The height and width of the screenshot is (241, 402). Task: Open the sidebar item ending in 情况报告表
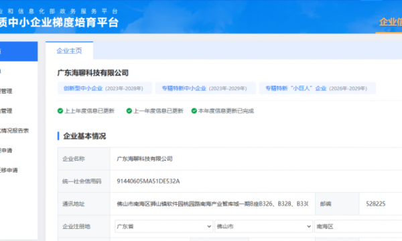tap(14, 131)
